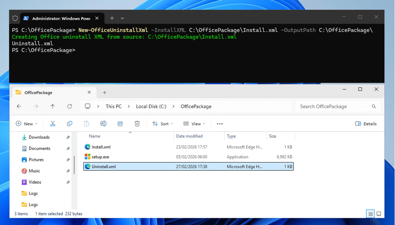Open the View dropdown menu
Viewport: 395px width, 225px height.
pos(194,124)
